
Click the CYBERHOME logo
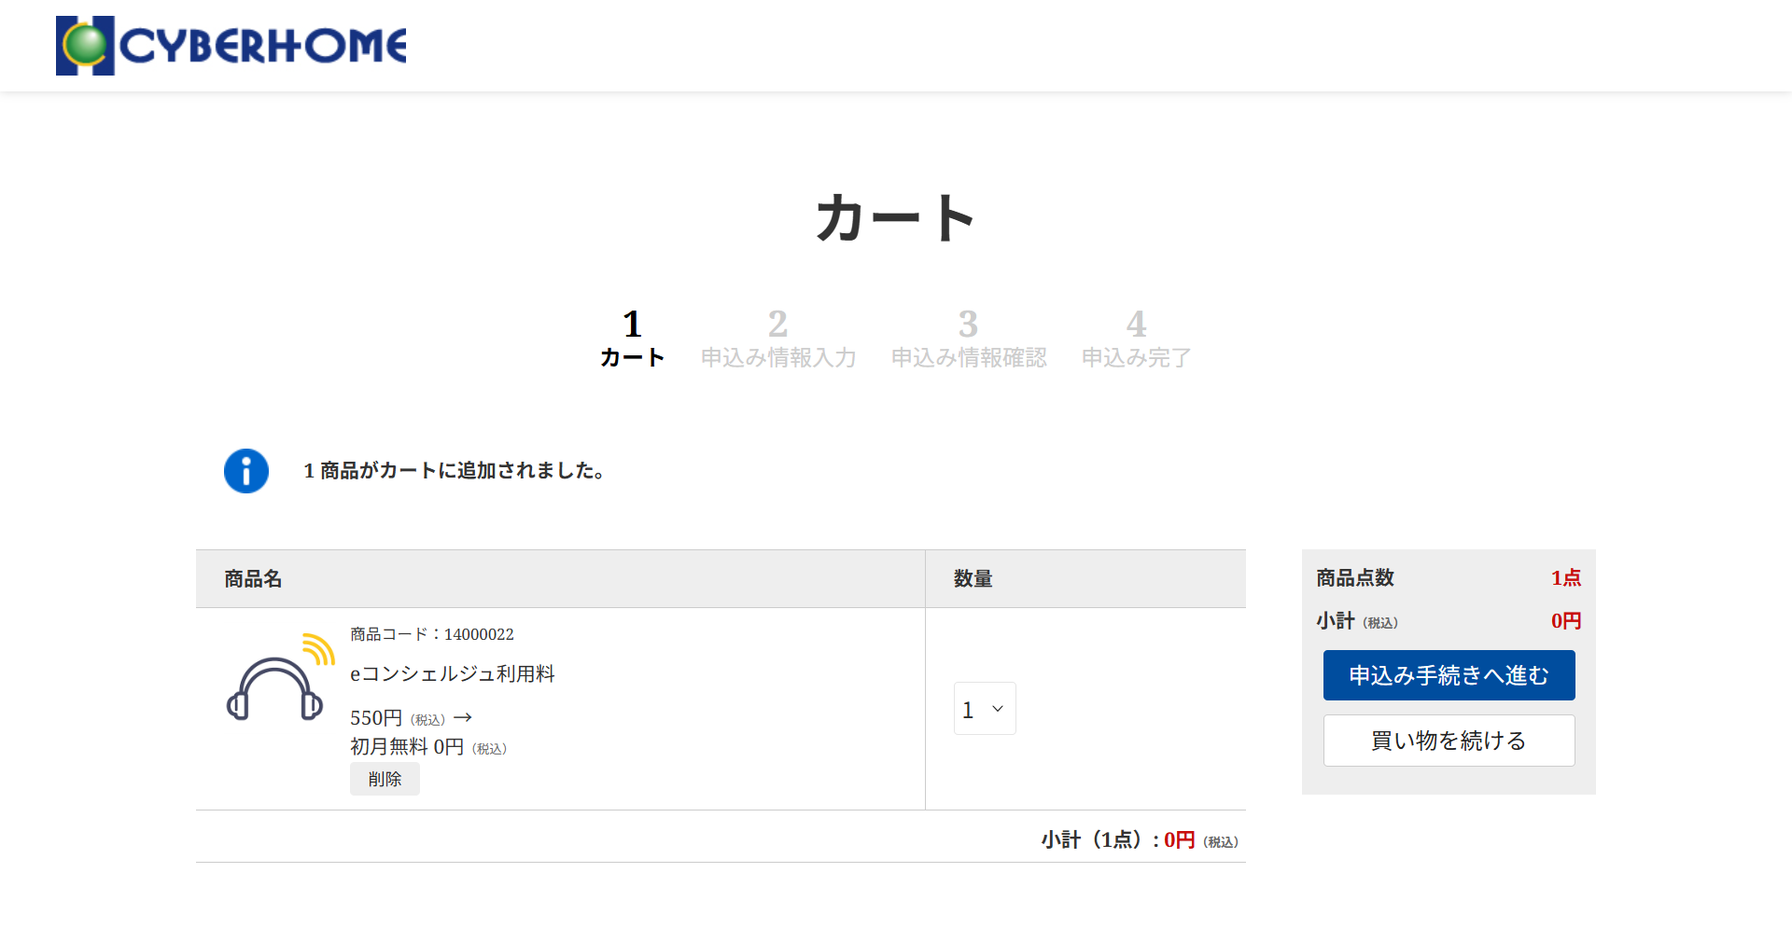click(231, 46)
